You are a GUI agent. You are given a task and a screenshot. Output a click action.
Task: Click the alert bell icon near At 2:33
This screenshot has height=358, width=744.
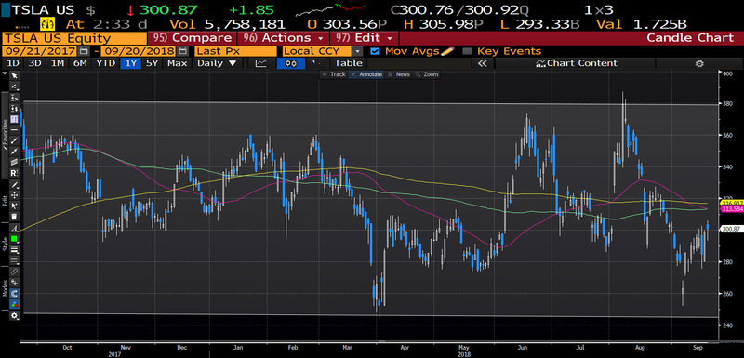48,24
